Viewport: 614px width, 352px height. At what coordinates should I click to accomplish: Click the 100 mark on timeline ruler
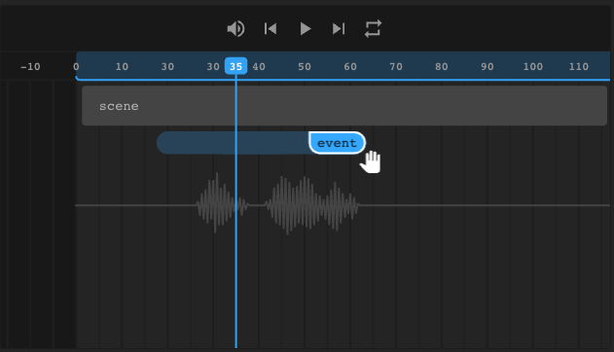pyautogui.click(x=533, y=66)
